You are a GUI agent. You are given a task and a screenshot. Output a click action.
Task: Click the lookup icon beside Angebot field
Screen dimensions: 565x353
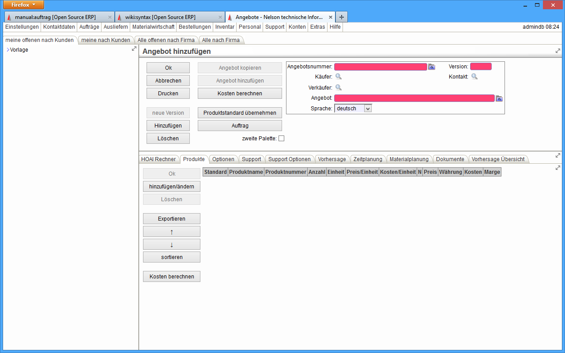(499, 98)
